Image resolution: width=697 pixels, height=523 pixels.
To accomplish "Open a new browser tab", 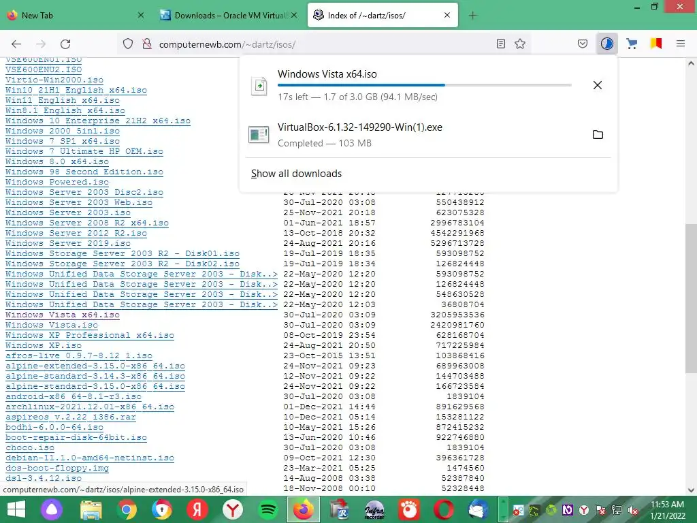I will click(x=472, y=16).
